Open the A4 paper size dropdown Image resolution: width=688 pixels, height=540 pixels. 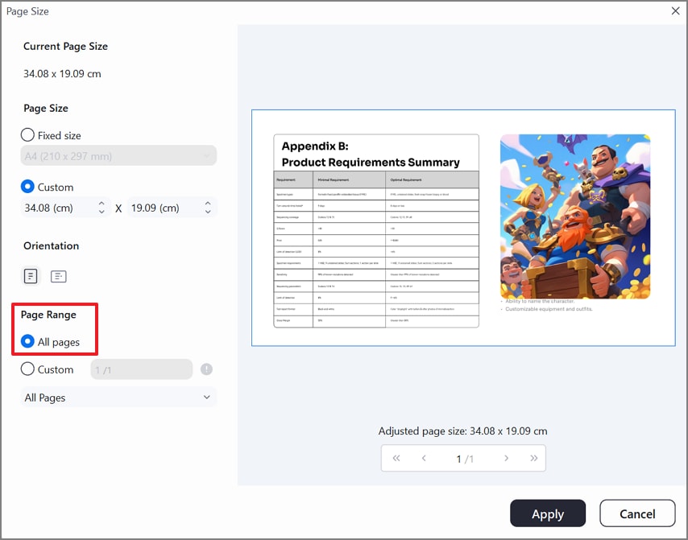(118, 156)
